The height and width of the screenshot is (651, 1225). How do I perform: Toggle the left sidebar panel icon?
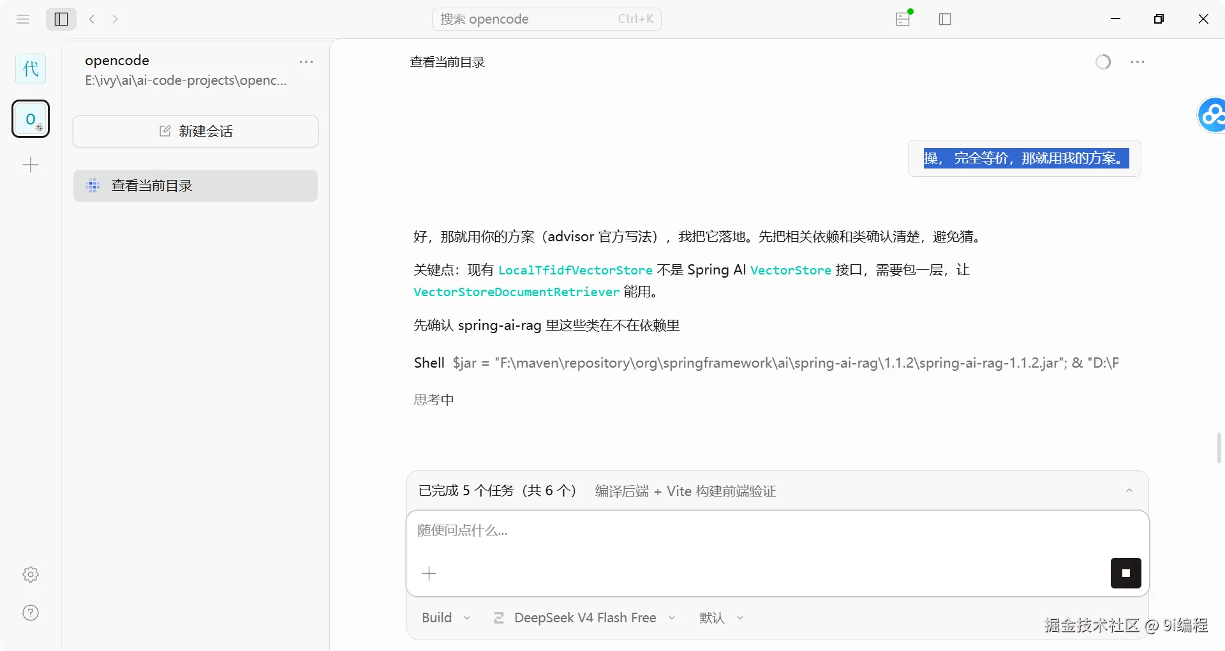[x=61, y=19]
